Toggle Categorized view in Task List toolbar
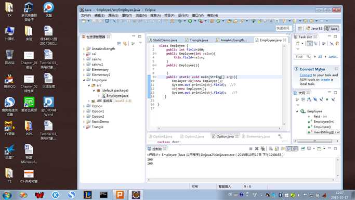 pos(309,43)
